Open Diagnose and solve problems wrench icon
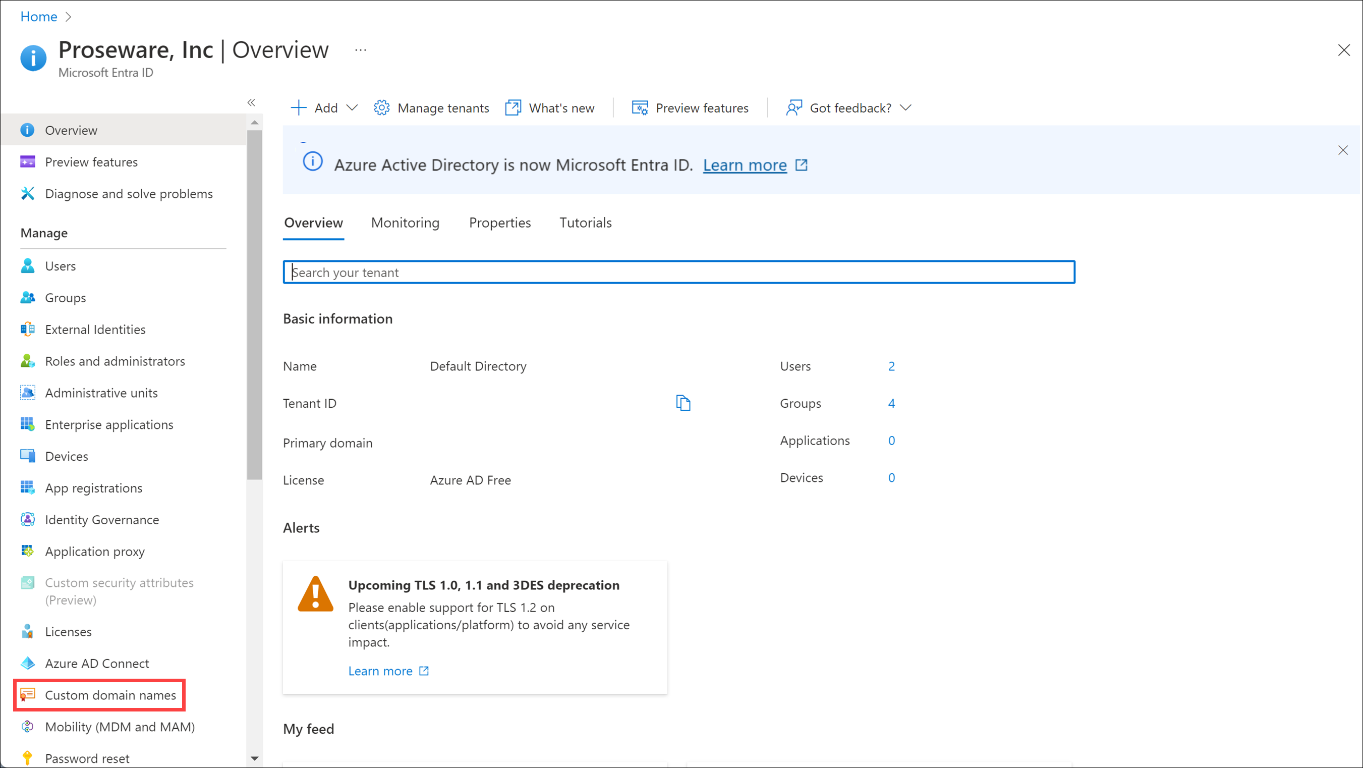Viewport: 1363px width, 768px height. 28,194
